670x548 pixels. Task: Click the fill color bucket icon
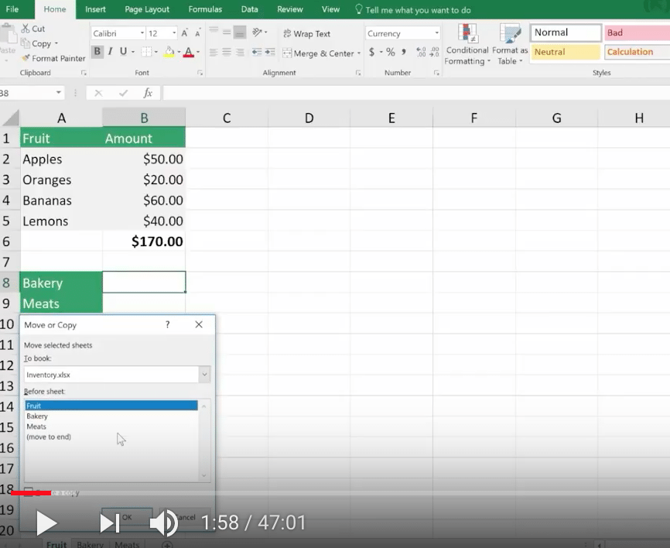pos(169,52)
